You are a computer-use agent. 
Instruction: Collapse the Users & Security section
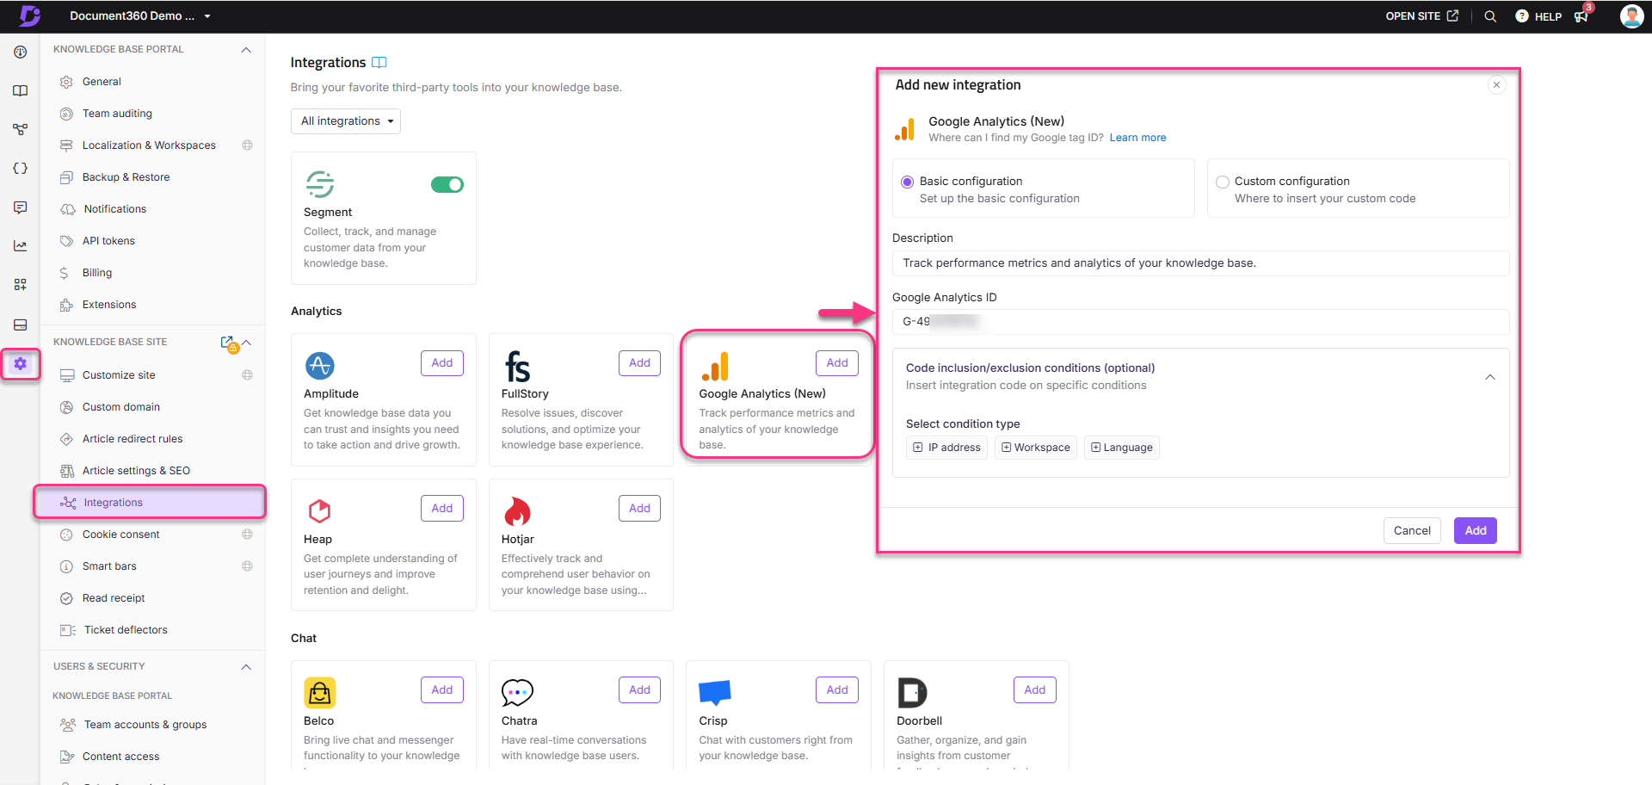point(246,667)
